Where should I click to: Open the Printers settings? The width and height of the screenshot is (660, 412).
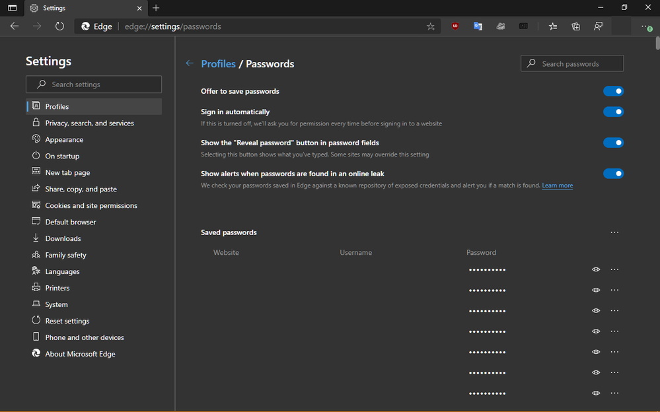pos(94,288)
